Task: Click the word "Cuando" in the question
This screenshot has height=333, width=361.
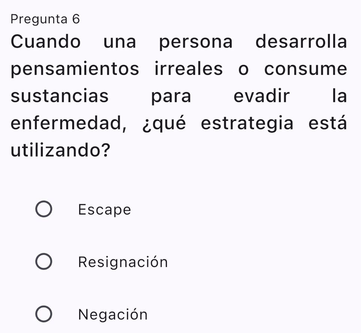Action: [46, 42]
